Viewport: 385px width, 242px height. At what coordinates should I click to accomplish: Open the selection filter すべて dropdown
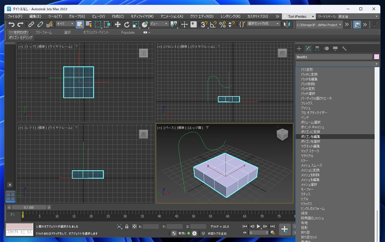(x=65, y=24)
